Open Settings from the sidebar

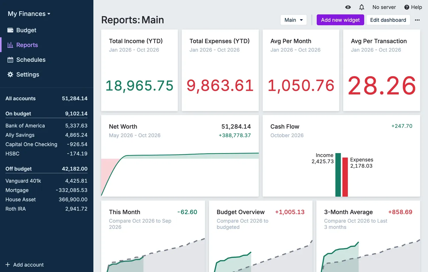point(47,75)
